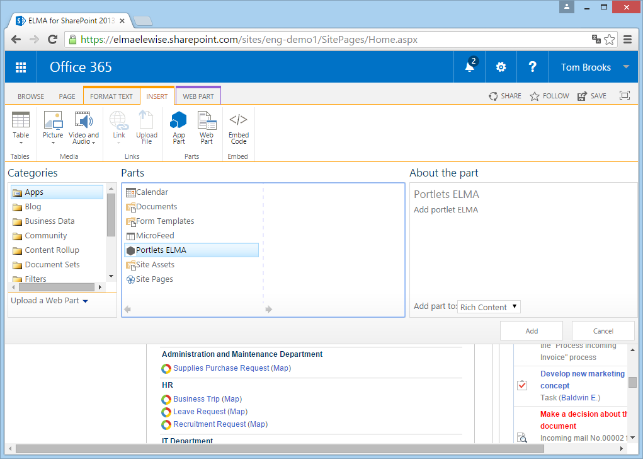Choose Web Part in Parts group
This screenshot has height=459, width=643.
coord(207,127)
